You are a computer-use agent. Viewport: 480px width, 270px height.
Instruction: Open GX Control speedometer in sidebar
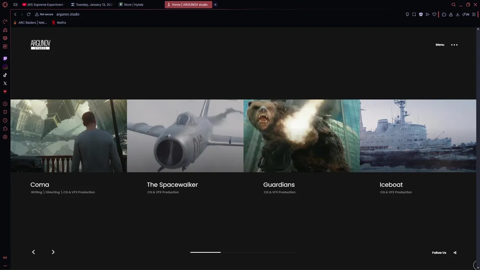(5, 22)
